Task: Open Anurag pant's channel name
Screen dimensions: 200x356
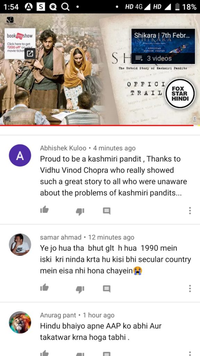Action: pos(58,315)
